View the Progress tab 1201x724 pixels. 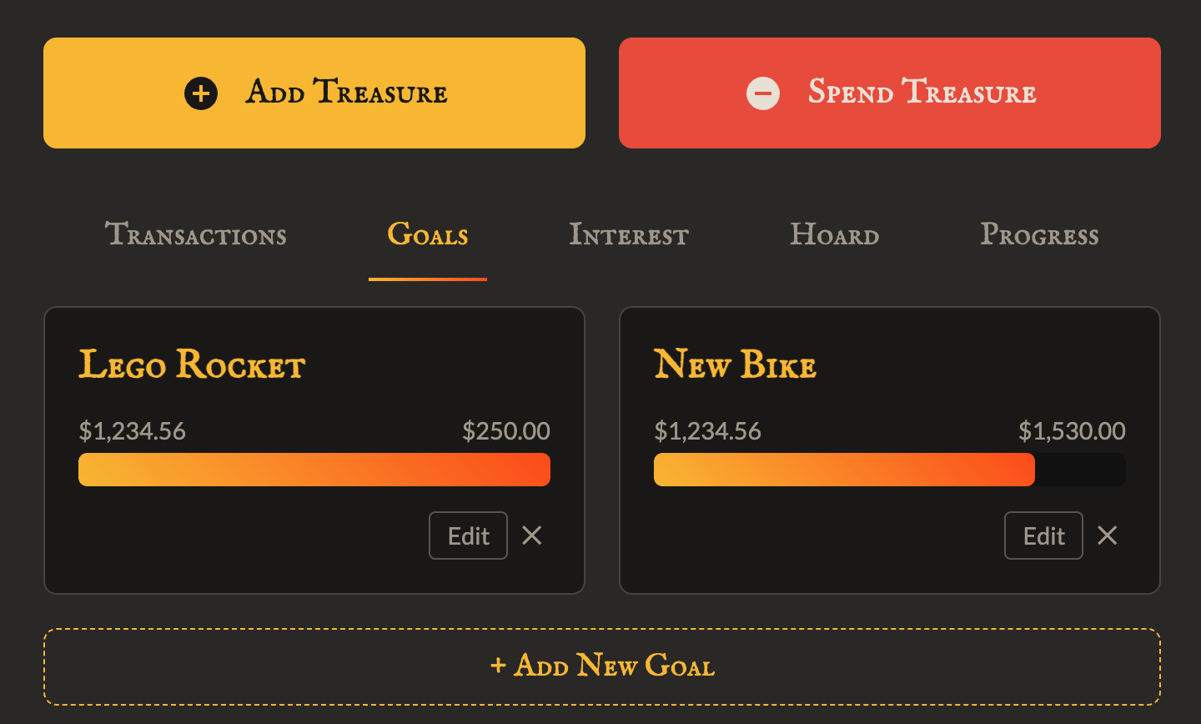(1039, 235)
